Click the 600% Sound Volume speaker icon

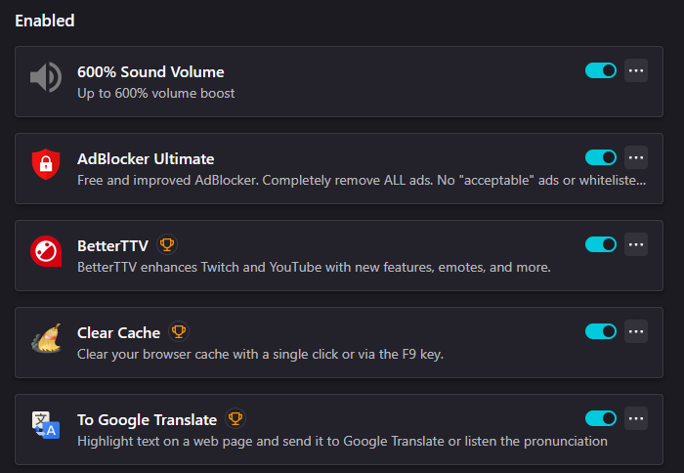pyautogui.click(x=45, y=77)
